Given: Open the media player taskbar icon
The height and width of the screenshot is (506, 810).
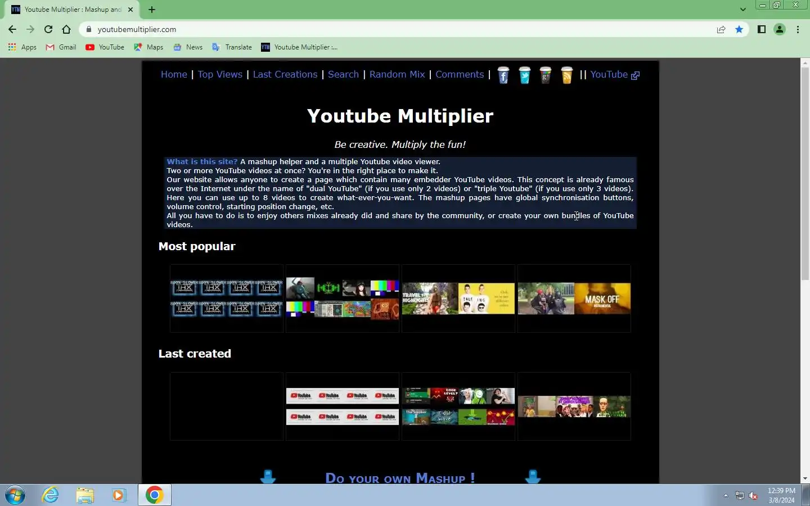Looking at the screenshot, I should coord(118,495).
